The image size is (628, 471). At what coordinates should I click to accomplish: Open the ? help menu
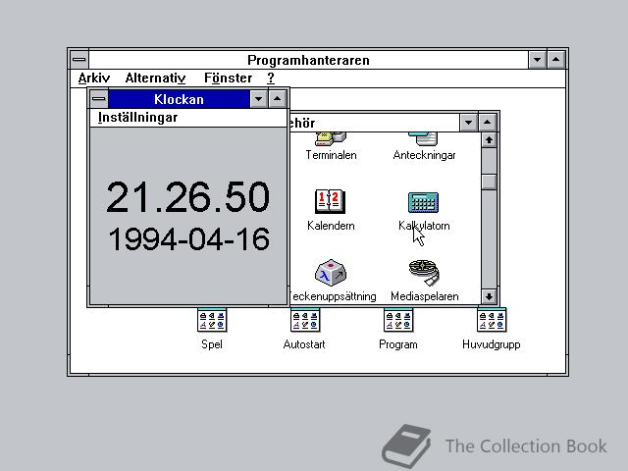271,78
